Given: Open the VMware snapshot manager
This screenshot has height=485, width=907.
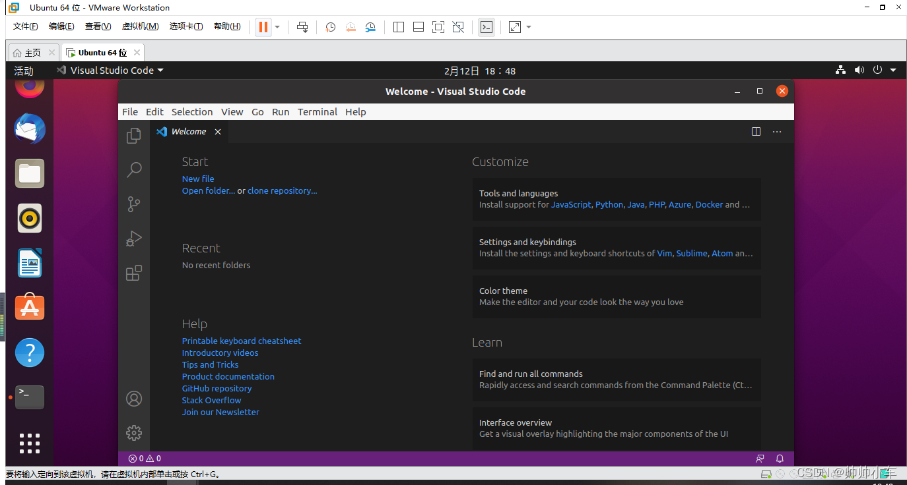Looking at the screenshot, I should tap(371, 27).
